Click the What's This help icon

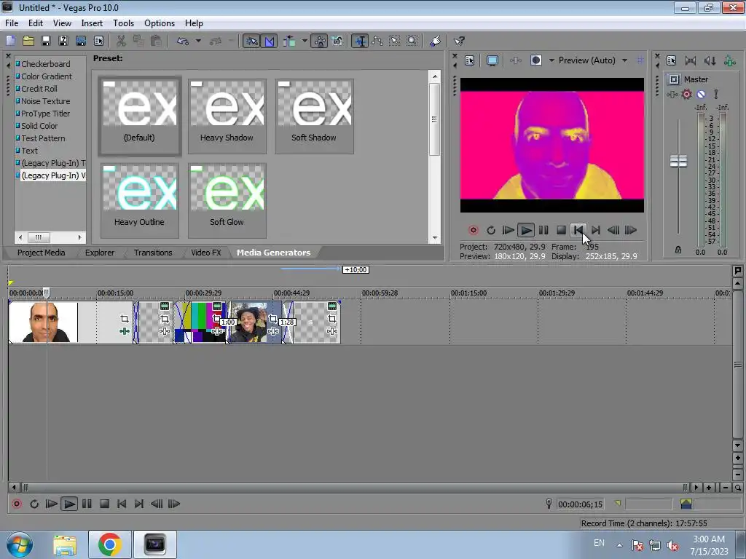459,41
